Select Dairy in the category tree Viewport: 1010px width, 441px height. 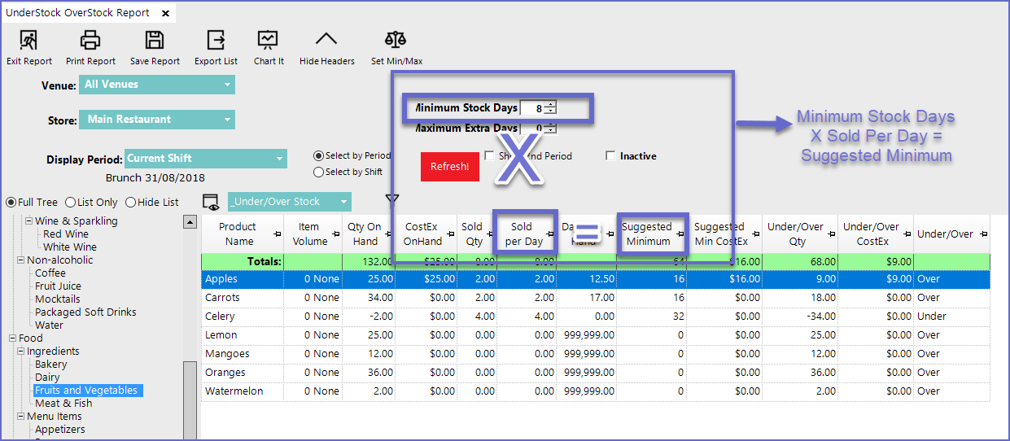pyautogui.click(x=47, y=377)
